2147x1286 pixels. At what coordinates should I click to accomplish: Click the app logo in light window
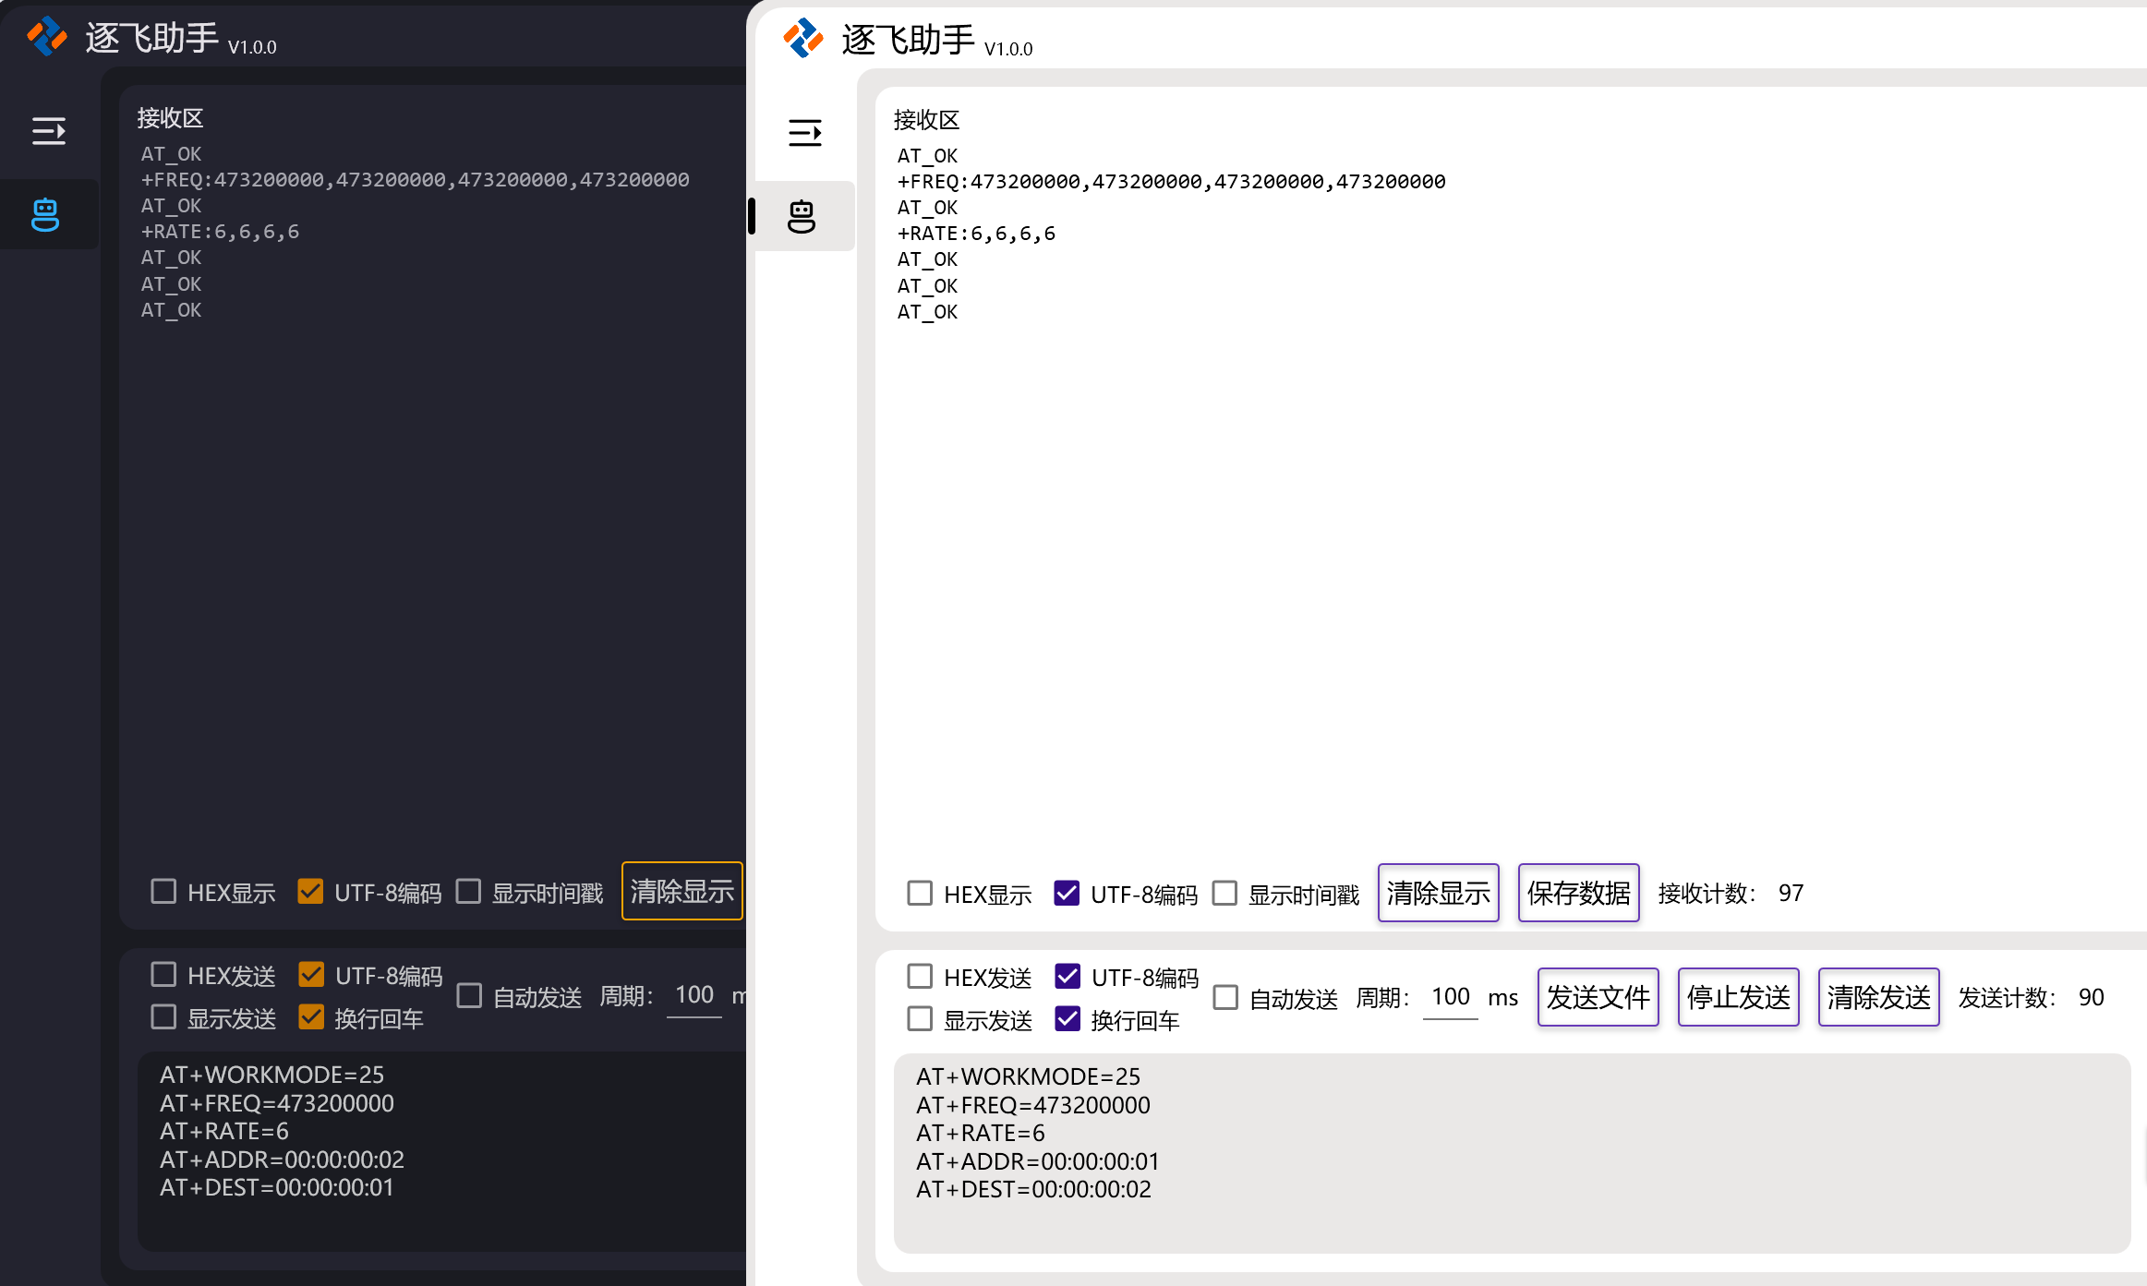click(x=802, y=39)
